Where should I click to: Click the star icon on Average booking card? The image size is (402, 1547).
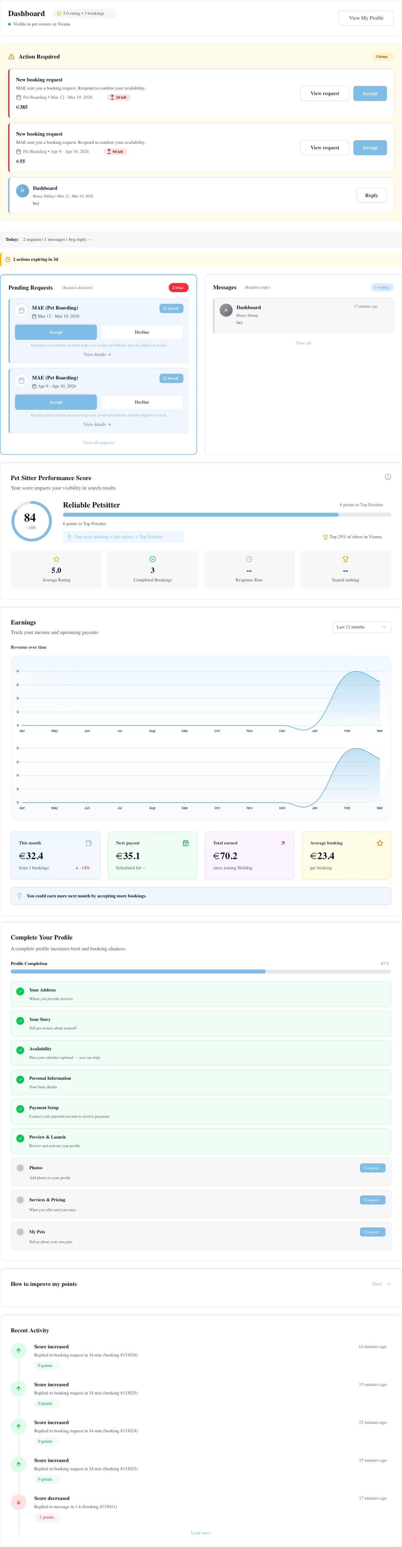(x=380, y=843)
